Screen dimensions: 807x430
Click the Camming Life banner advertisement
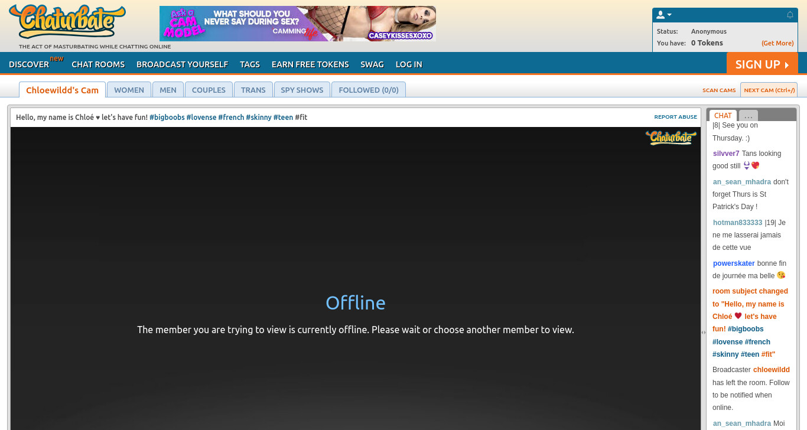(298, 24)
